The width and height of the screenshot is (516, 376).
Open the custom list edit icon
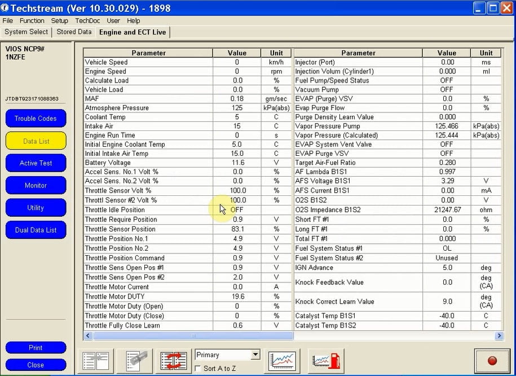tap(135, 361)
